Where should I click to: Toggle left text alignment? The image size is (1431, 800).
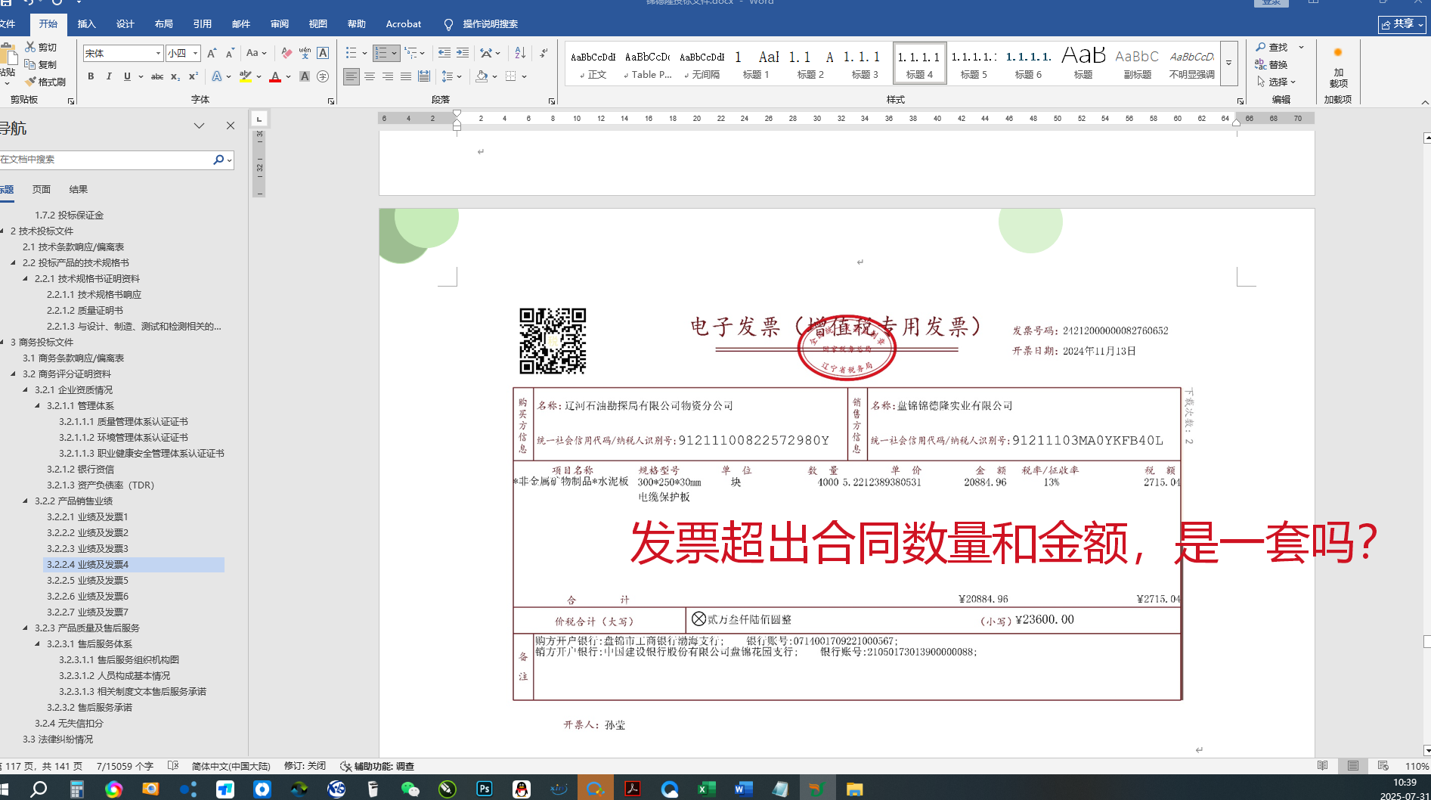(352, 76)
